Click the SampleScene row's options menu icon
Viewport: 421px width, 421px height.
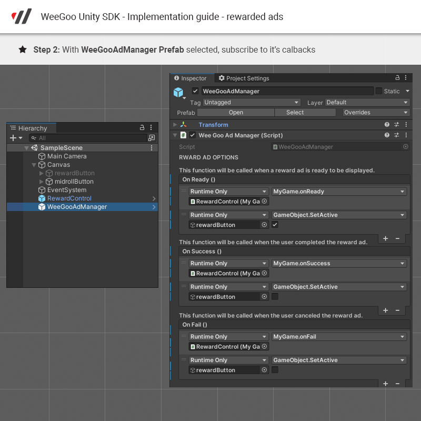click(x=152, y=148)
